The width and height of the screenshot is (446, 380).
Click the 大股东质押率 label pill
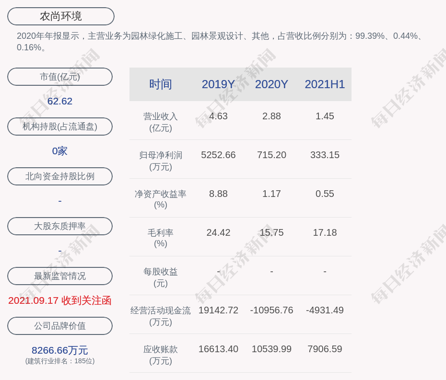pyautogui.click(x=60, y=226)
